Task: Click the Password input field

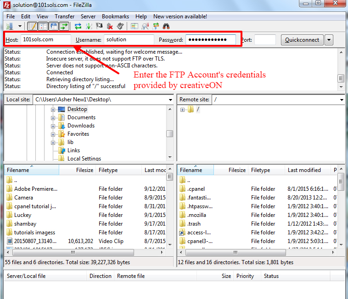Action: [x=211, y=40]
